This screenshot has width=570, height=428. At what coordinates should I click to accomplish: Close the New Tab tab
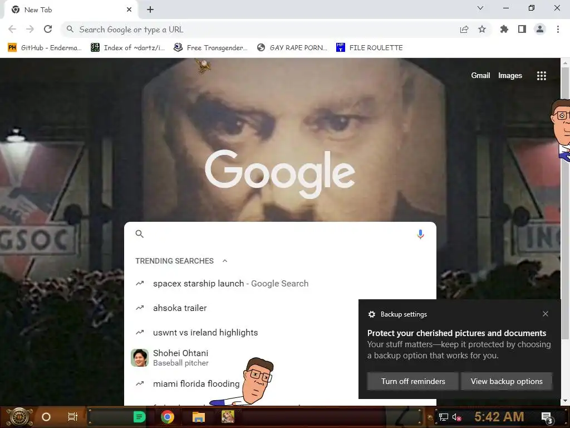[129, 10]
